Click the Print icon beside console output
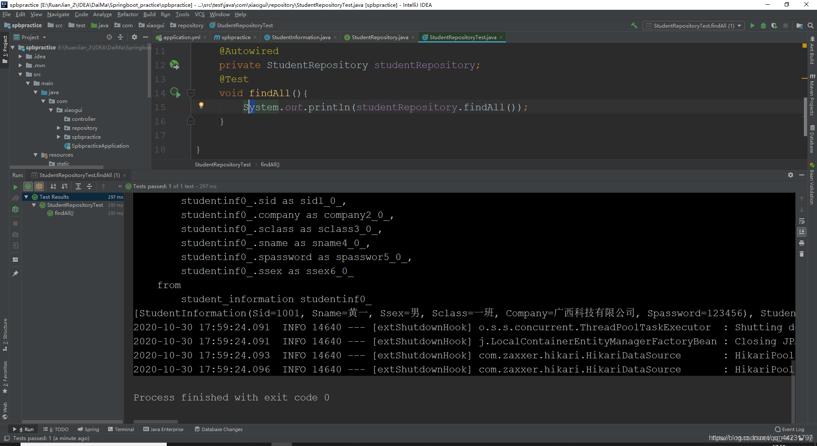The height and width of the screenshot is (446, 817). pyautogui.click(x=802, y=243)
